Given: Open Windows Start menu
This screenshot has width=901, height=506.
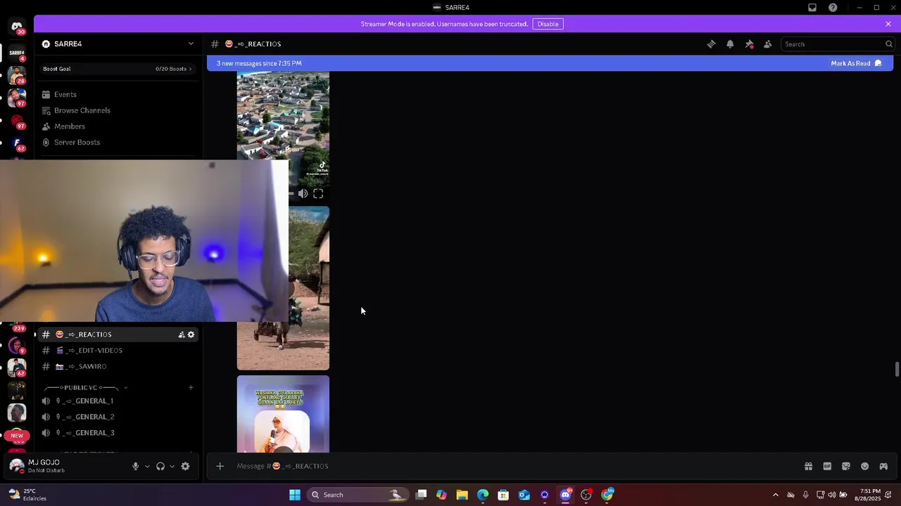Looking at the screenshot, I should (295, 495).
